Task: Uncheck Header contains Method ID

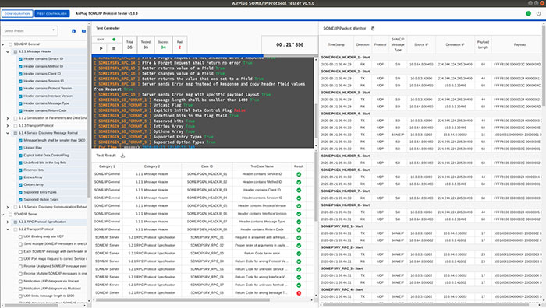Action: (20, 67)
